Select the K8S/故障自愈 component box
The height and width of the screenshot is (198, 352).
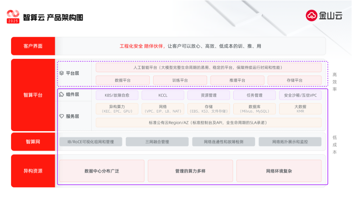coord(117,95)
